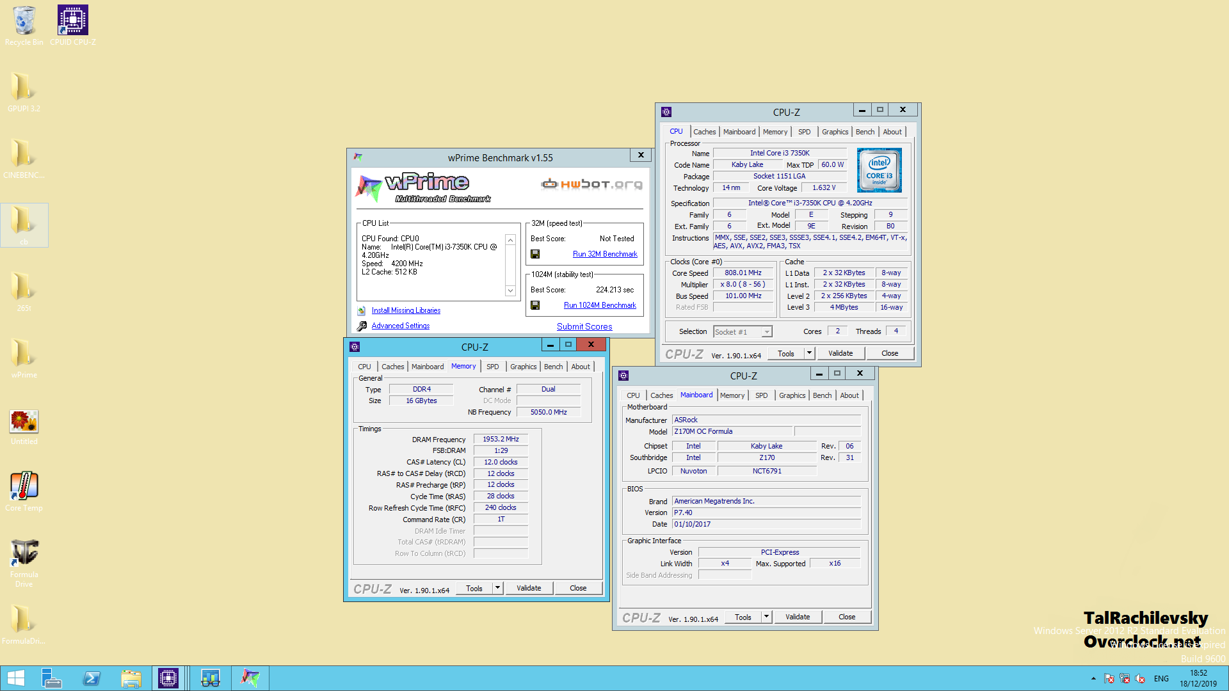Open File Explorer from the taskbar
The width and height of the screenshot is (1229, 691).
click(131, 678)
